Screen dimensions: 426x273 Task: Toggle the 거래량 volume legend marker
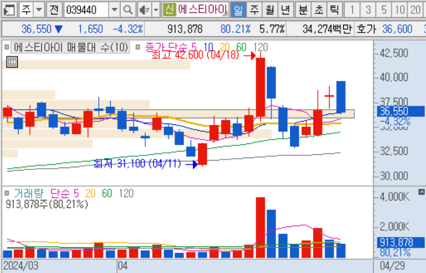(x=7, y=193)
